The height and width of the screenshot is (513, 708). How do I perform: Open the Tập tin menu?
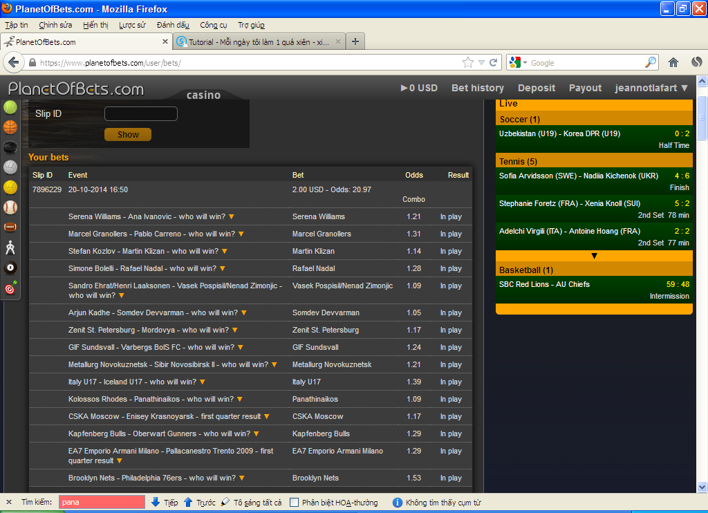17,25
